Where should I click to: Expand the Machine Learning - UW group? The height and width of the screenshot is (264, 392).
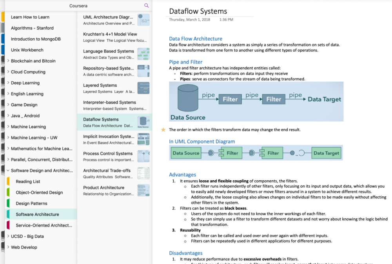tap(8, 138)
